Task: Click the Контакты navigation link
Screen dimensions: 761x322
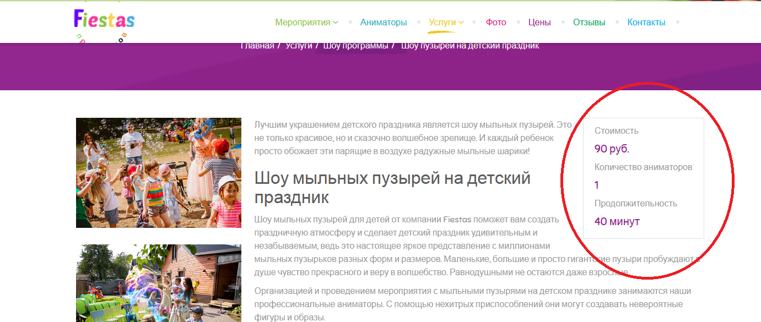Action: click(x=646, y=23)
